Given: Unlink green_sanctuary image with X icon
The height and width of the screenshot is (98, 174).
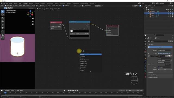Looking at the screenshot, I should 172,56.
